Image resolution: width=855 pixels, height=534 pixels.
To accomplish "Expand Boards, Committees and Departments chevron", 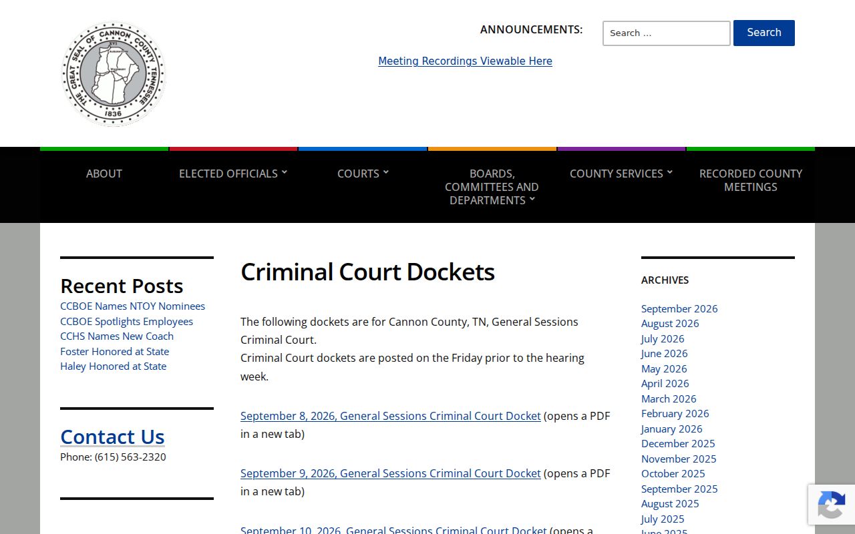I will pos(532,199).
